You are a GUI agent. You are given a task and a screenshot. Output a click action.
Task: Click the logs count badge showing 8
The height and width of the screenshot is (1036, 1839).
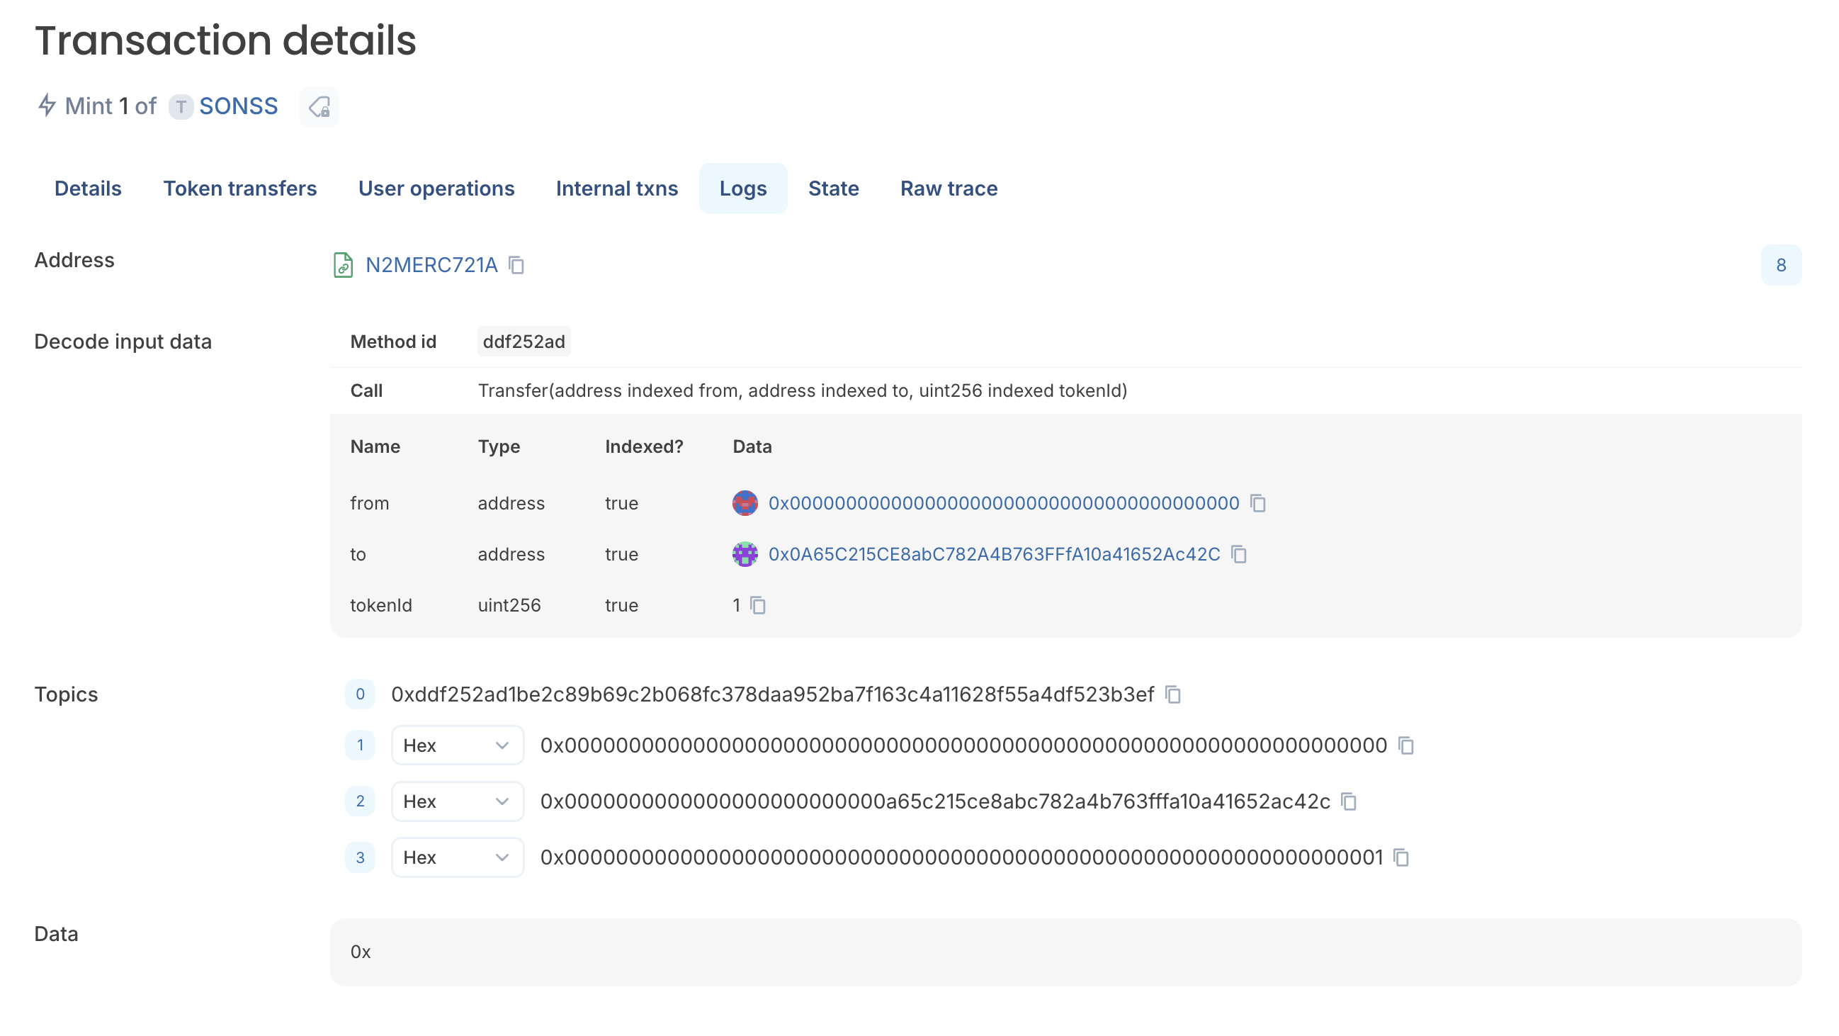click(1780, 265)
